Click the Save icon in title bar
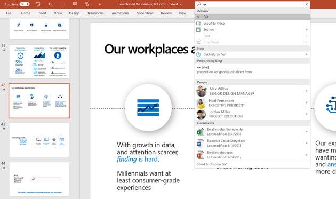 [x=38, y=4]
